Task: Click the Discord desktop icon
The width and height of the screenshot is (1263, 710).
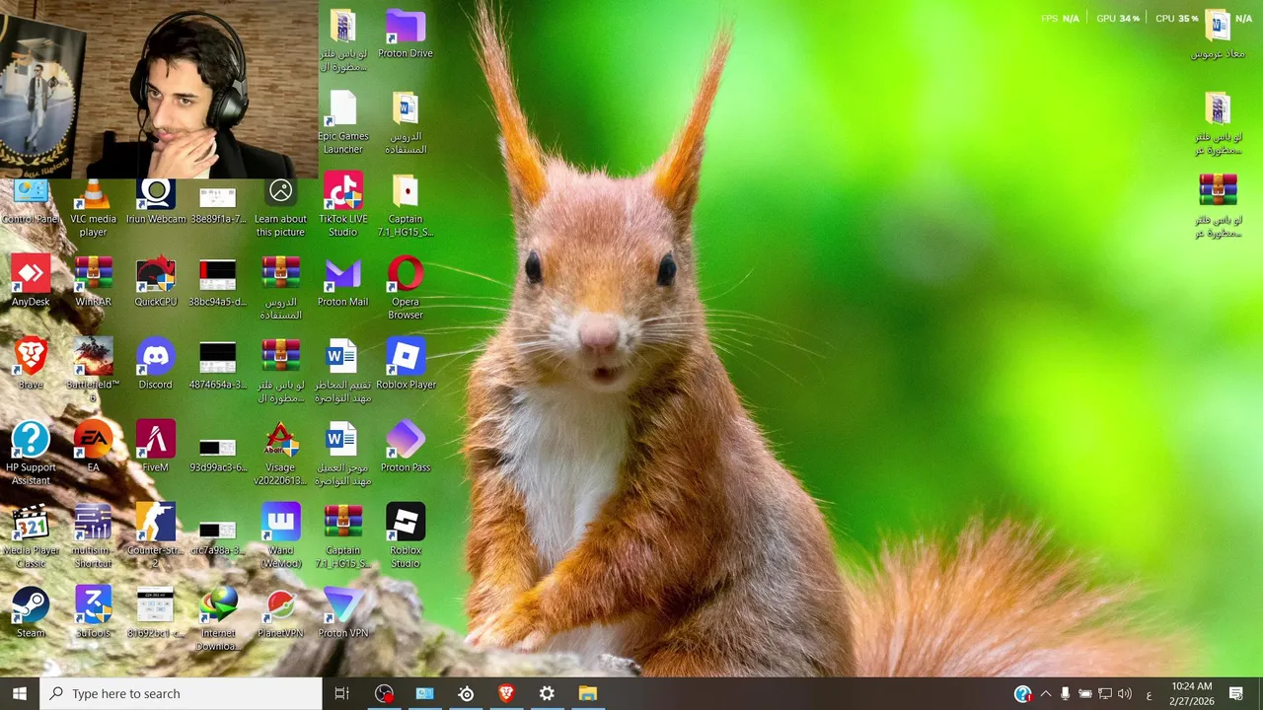Action: [155, 365]
